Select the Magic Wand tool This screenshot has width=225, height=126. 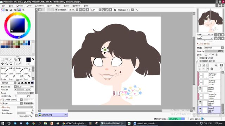11,59
